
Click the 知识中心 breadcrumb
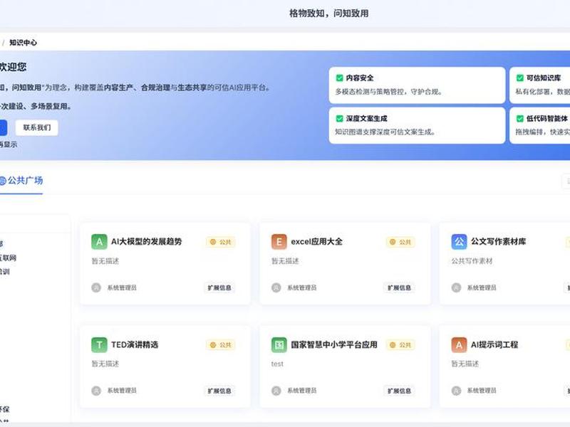pyautogui.click(x=23, y=43)
